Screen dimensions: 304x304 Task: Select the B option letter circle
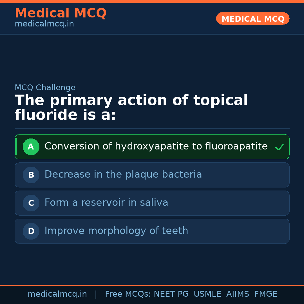pos(31,175)
